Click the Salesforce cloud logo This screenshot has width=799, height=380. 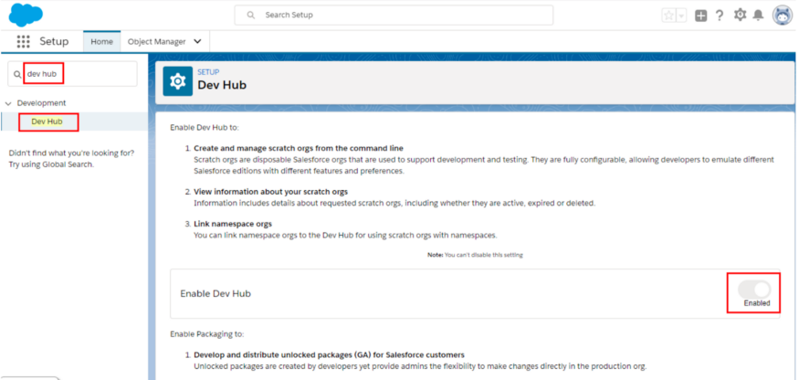[26, 15]
